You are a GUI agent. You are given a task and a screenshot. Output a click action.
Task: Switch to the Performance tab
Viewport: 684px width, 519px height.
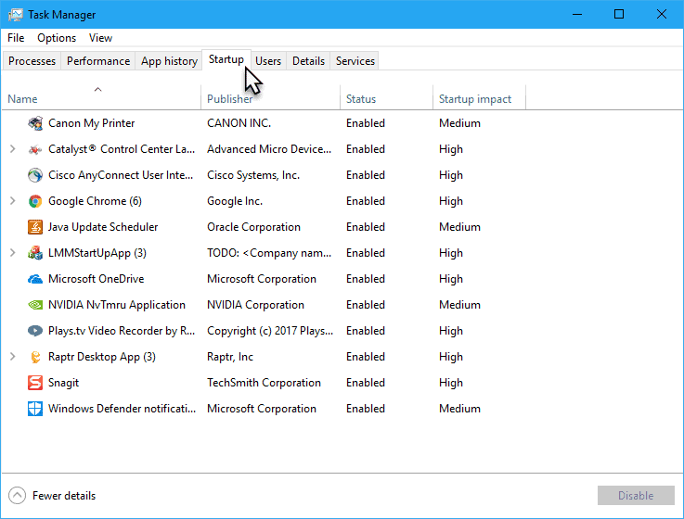(x=98, y=61)
